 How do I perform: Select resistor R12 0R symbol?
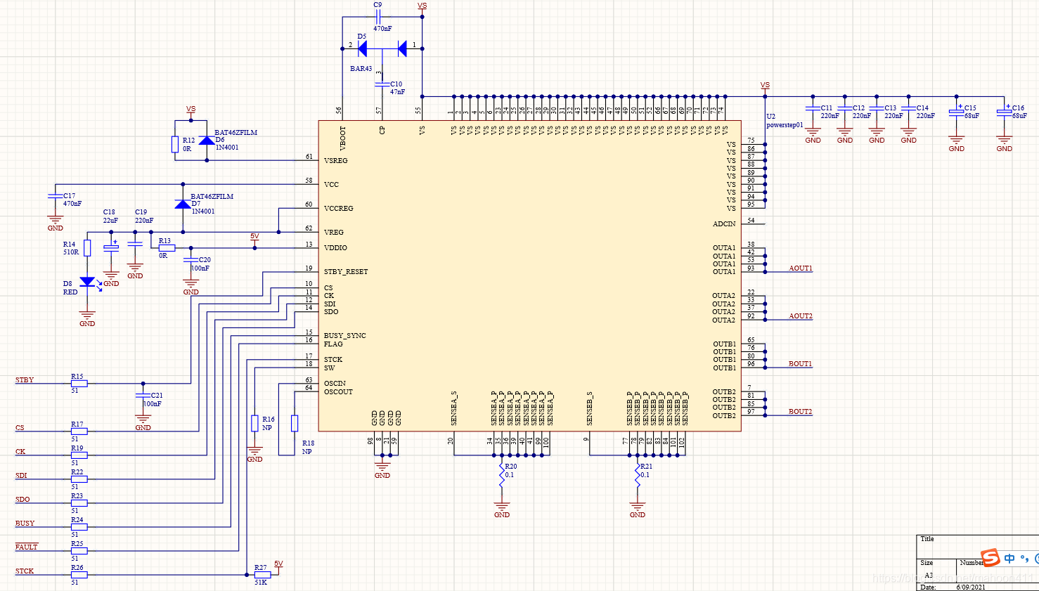(175, 144)
